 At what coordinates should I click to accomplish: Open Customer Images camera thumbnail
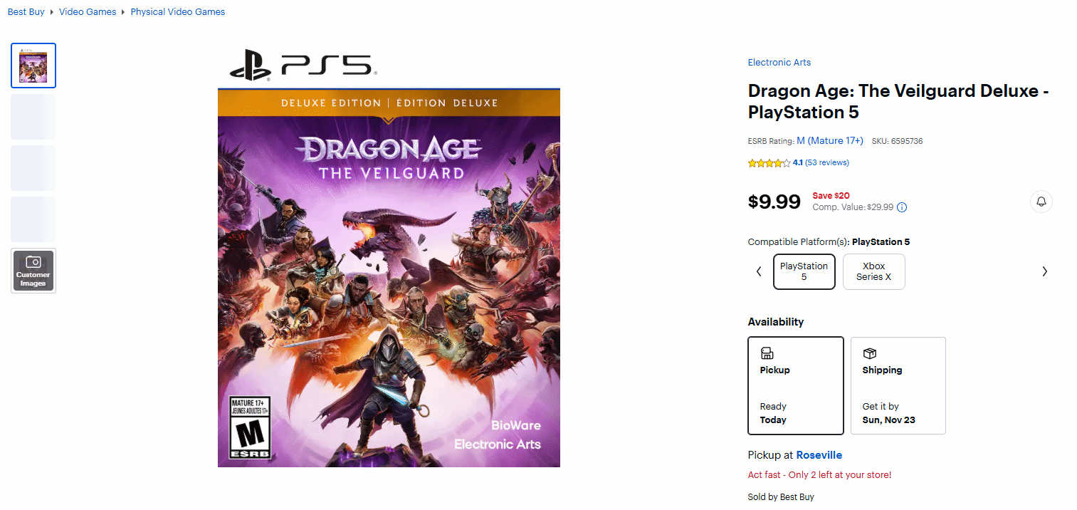(33, 270)
